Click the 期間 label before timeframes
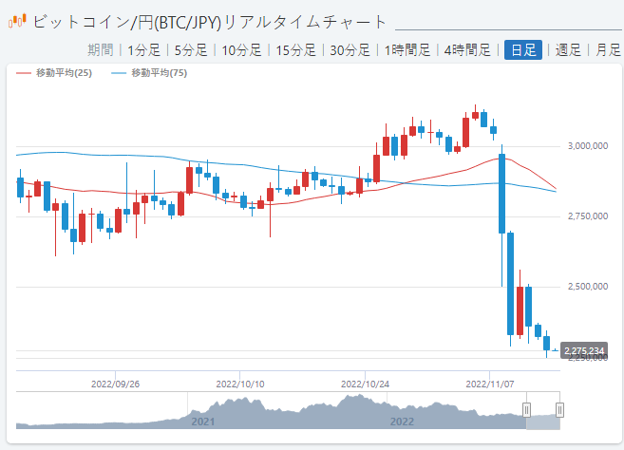This screenshot has width=624, height=450. pyautogui.click(x=101, y=50)
